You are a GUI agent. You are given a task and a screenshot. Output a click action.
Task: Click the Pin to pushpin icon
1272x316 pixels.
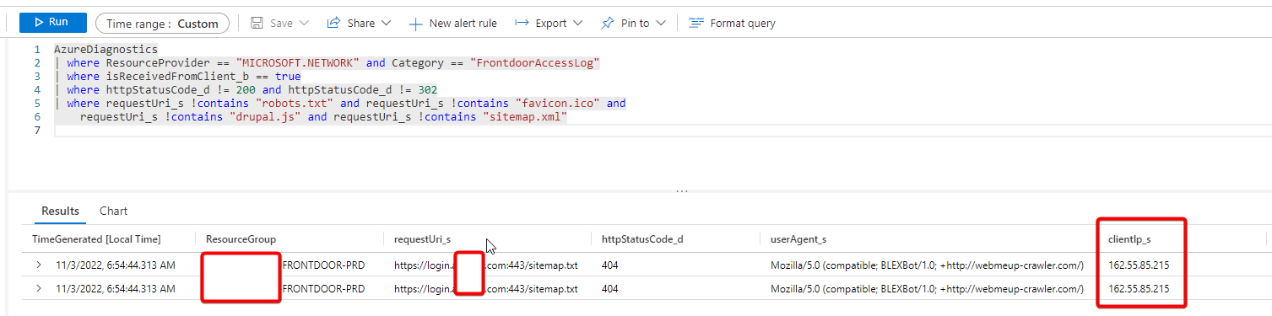click(x=607, y=24)
